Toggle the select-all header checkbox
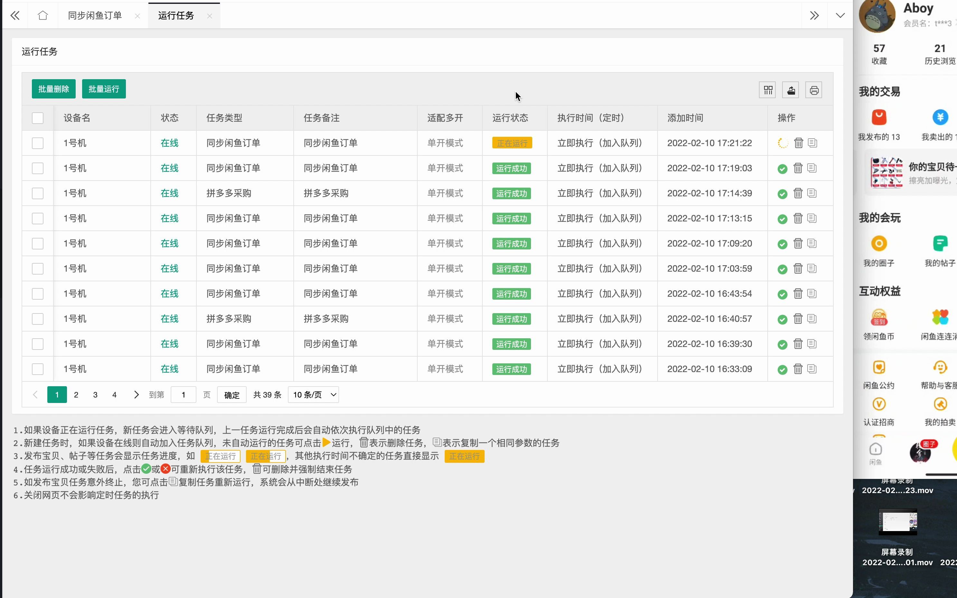957x598 pixels. [38, 118]
